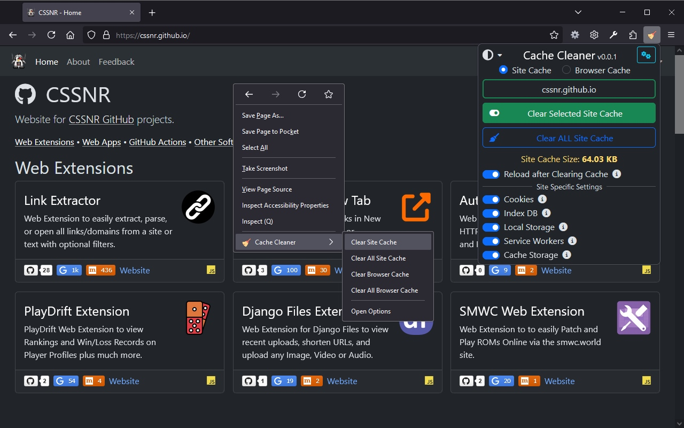Click the cssnr.github.io site field in popup
This screenshot has width=684, height=428.
[569, 89]
